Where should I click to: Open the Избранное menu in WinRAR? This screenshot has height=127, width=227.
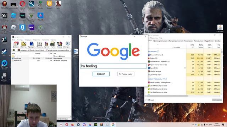pos(37,40)
